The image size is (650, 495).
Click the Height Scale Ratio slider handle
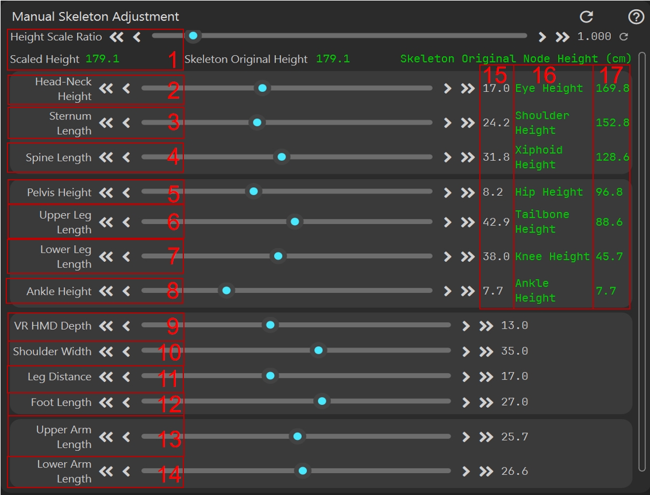193,36
